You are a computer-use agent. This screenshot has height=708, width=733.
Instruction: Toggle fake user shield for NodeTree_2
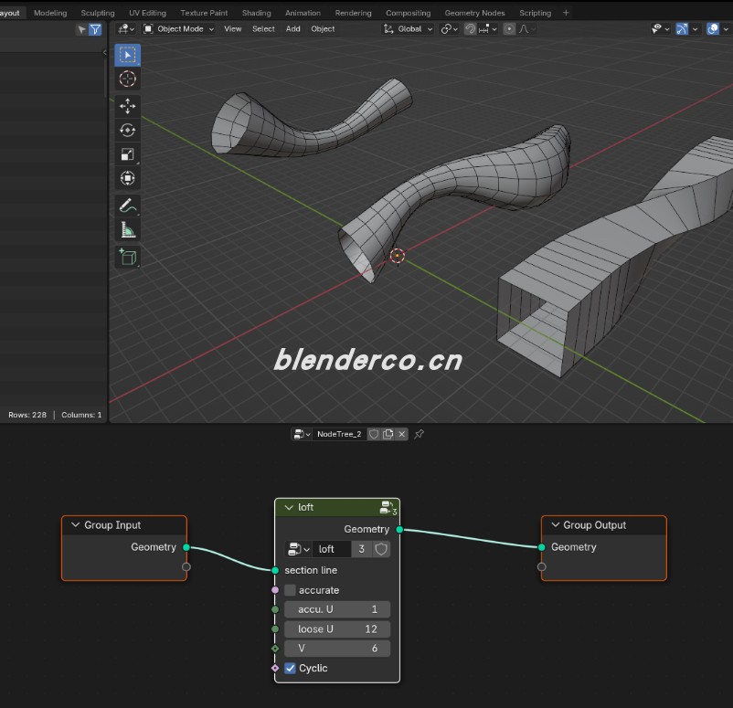click(374, 434)
